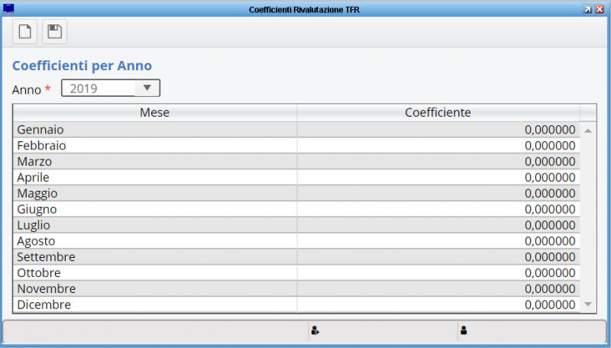Click the app logo icon in title bar

tap(8, 9)
